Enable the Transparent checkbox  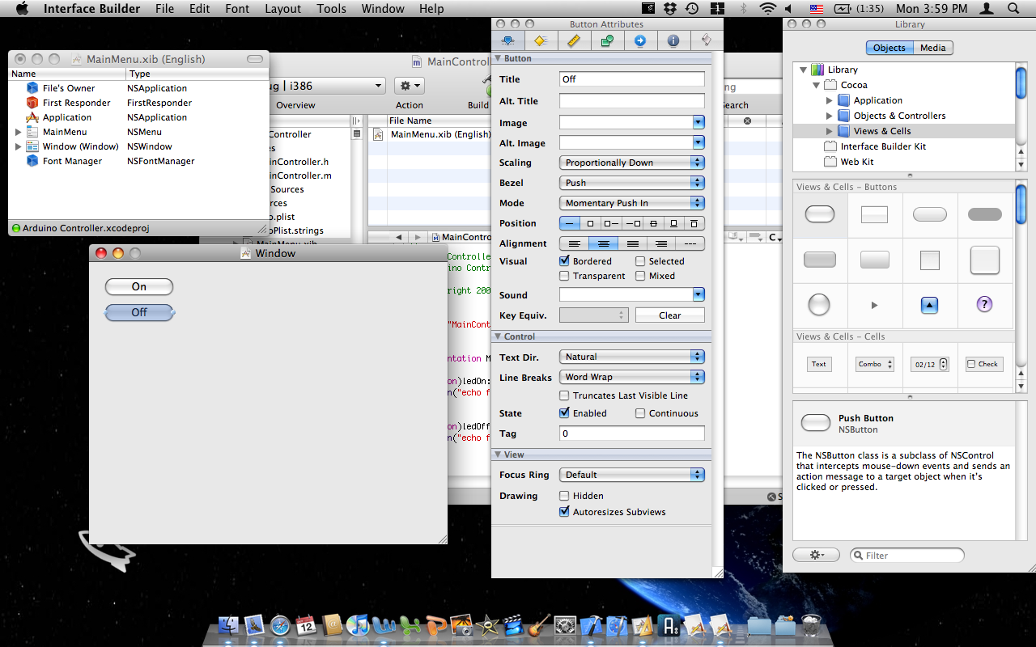click(565, 276)
